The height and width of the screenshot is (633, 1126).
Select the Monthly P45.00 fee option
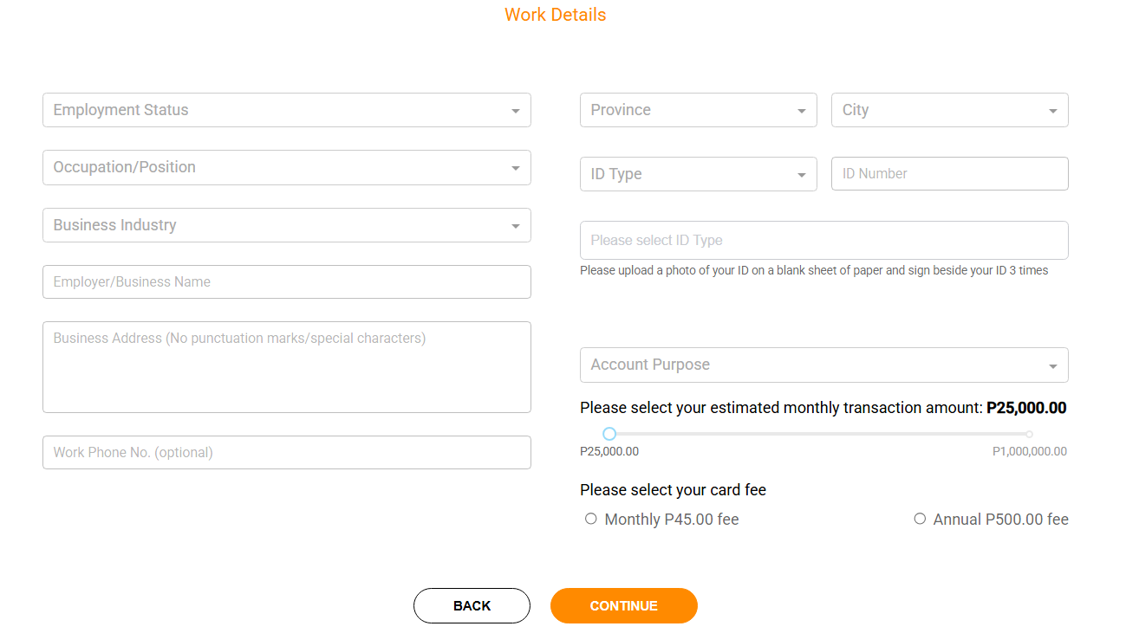pyautogui.click(x=591, y=519)
